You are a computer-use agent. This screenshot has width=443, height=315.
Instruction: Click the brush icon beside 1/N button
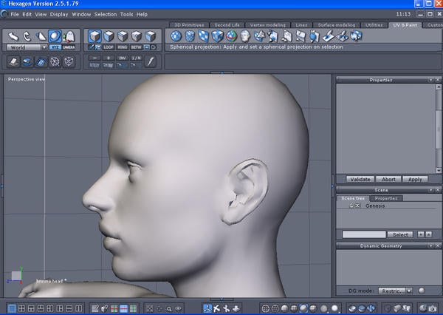click(151, 61)
